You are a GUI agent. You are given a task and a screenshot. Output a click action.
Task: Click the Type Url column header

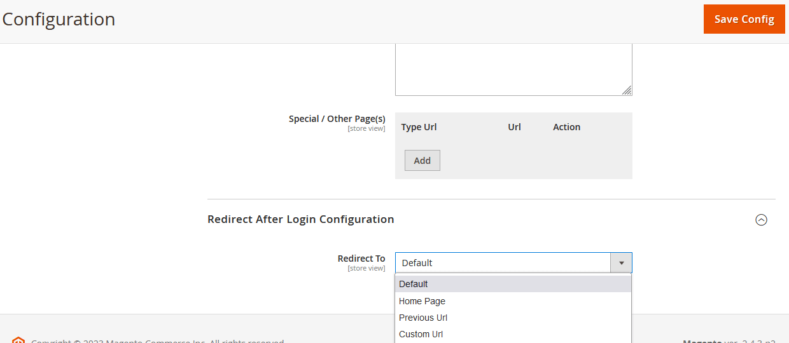tap(419, 127)
